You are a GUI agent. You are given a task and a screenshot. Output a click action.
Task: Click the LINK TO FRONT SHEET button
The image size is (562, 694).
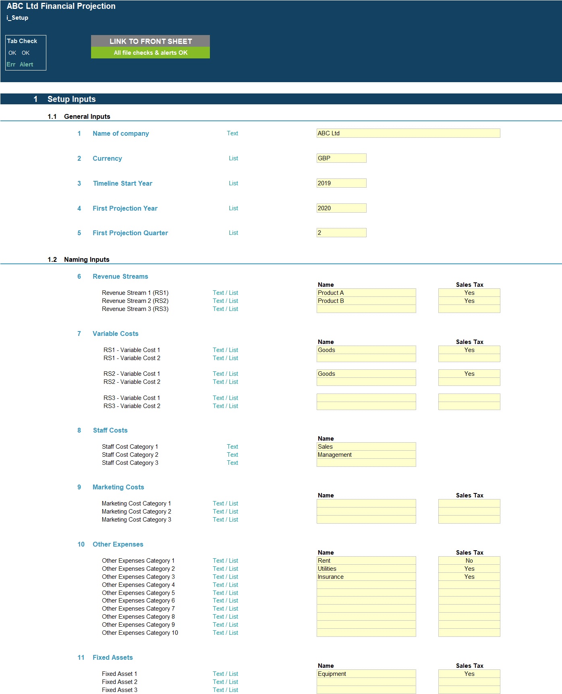pos(150,41)
